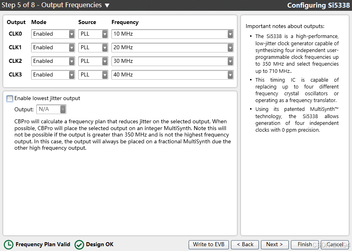
Task: Open CLK1 Mode dropdown
Action: coord(53,48)
